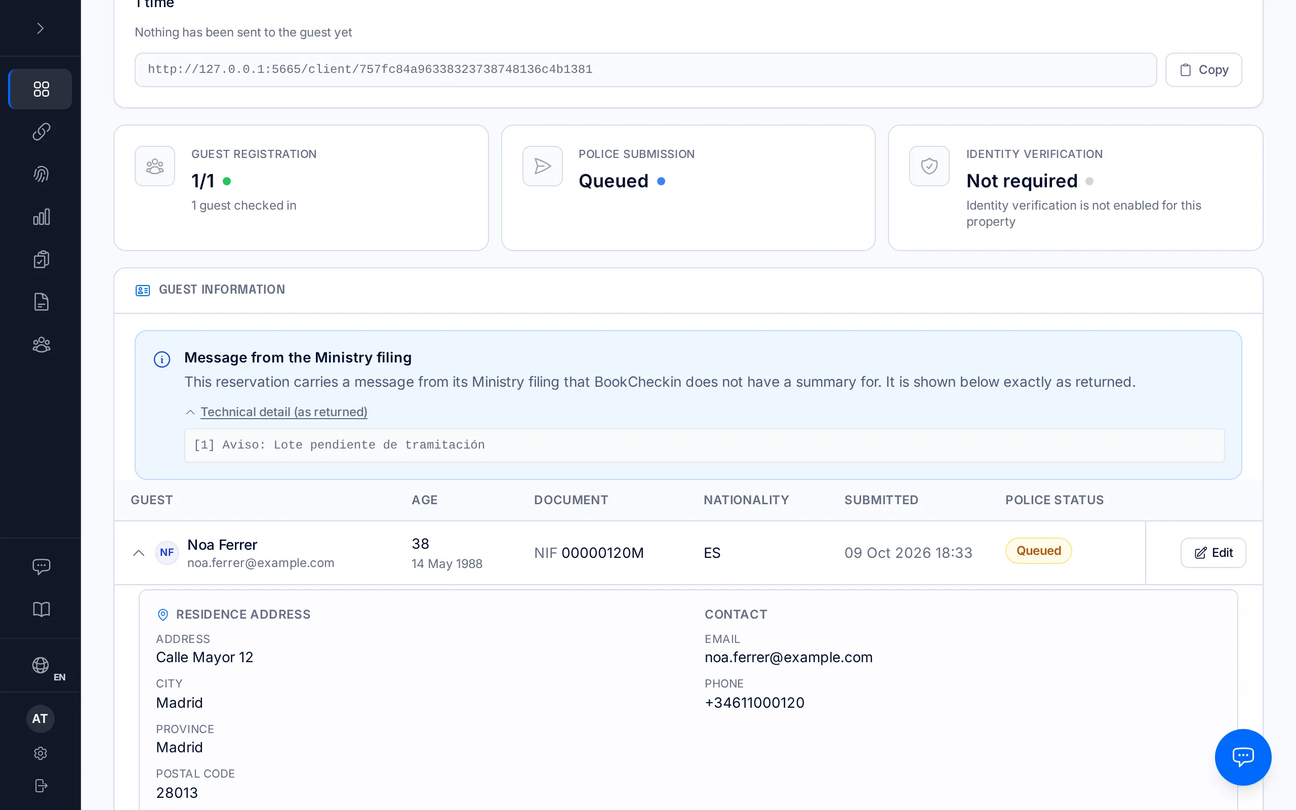Open the guests group icon in sidebar
Viewport: 1296px width, 810px height.
coord(40,344)
